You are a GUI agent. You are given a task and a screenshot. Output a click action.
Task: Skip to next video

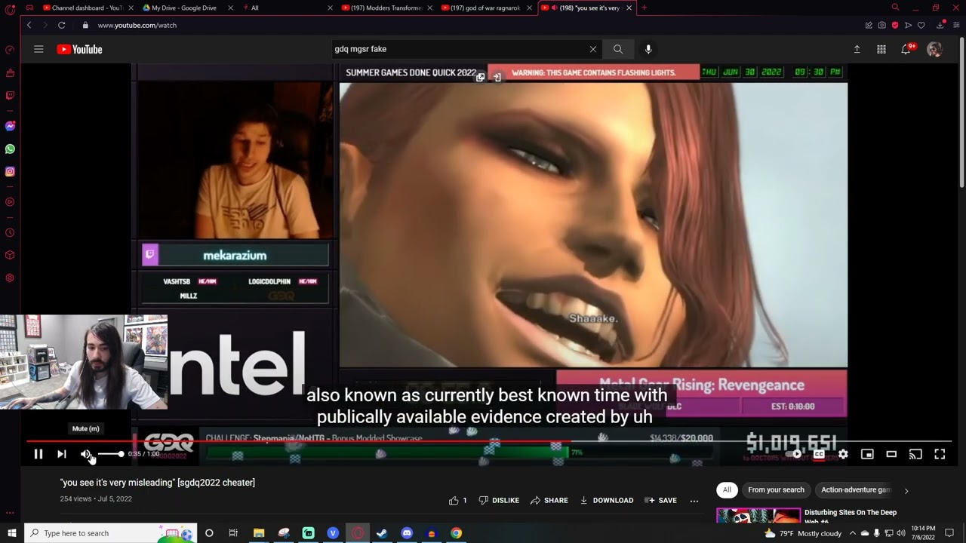point(62,454)
